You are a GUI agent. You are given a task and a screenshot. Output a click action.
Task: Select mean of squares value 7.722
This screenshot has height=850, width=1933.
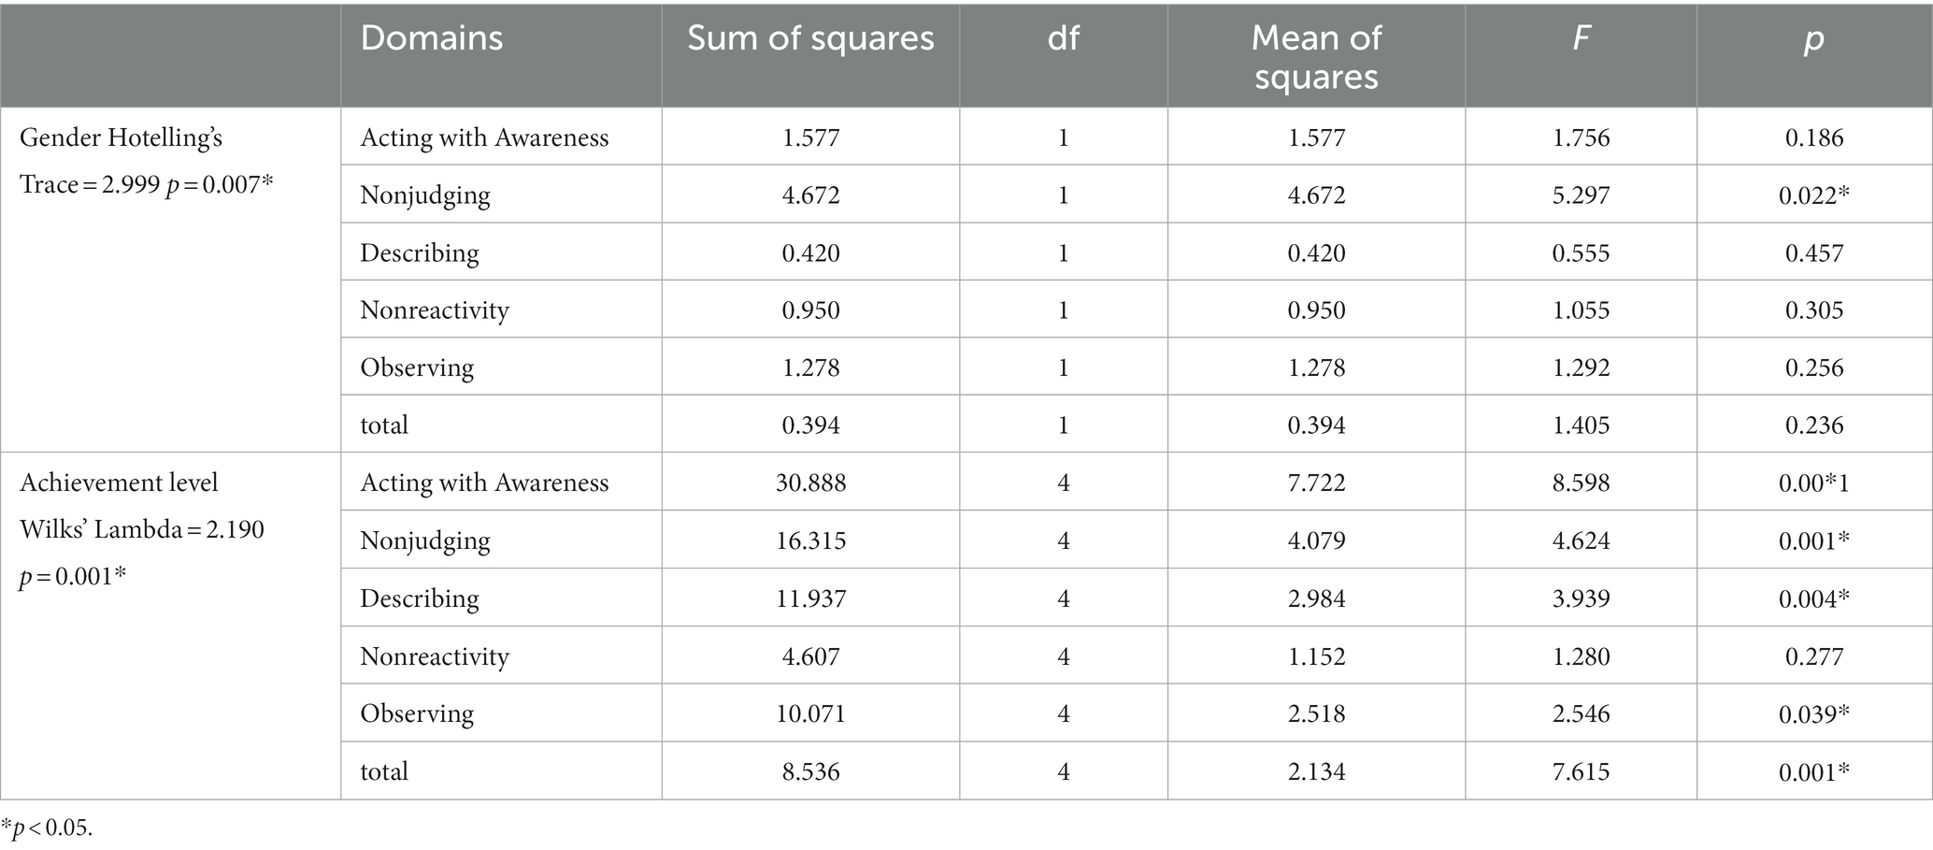(x=1316, y=483)
